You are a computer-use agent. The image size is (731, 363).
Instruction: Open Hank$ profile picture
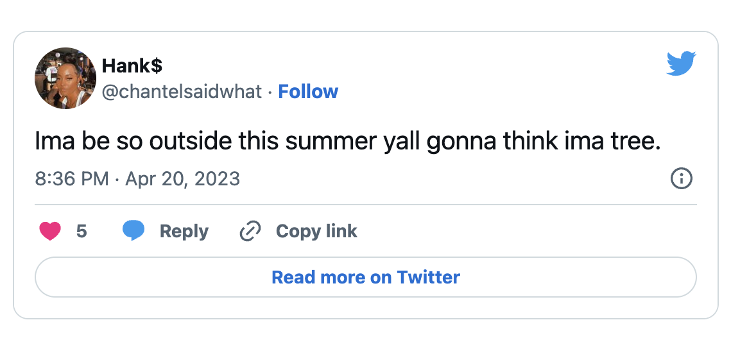point(65,78)
